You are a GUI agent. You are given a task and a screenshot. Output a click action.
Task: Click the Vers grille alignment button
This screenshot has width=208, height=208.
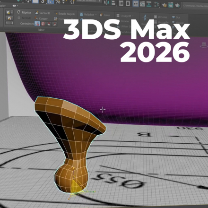(x=161, y=22)
